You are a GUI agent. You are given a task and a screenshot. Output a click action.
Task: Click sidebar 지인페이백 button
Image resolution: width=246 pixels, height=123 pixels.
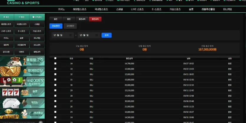point(22,45)
